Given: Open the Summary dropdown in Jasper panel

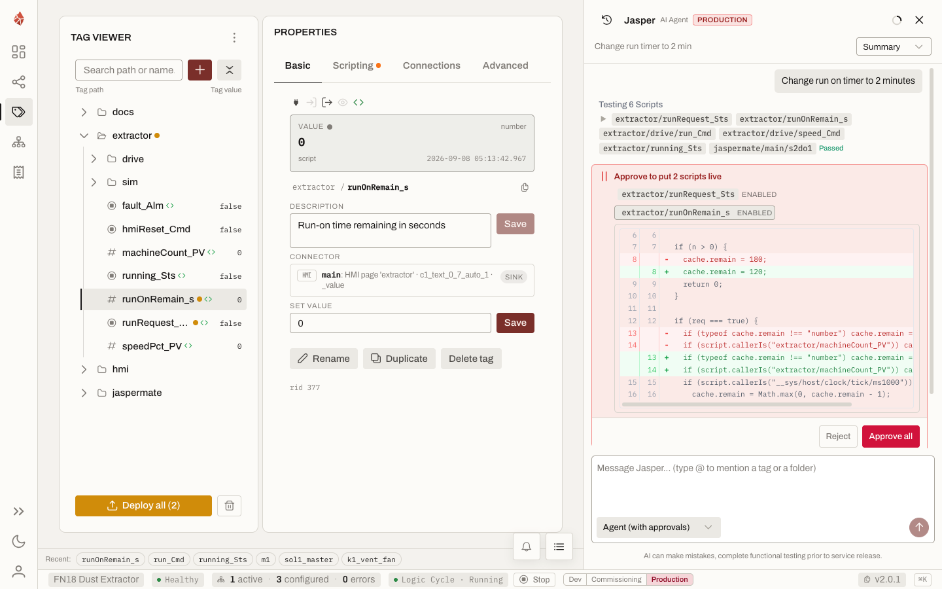Looking at the screenshot, I should [x=894, y=47].
